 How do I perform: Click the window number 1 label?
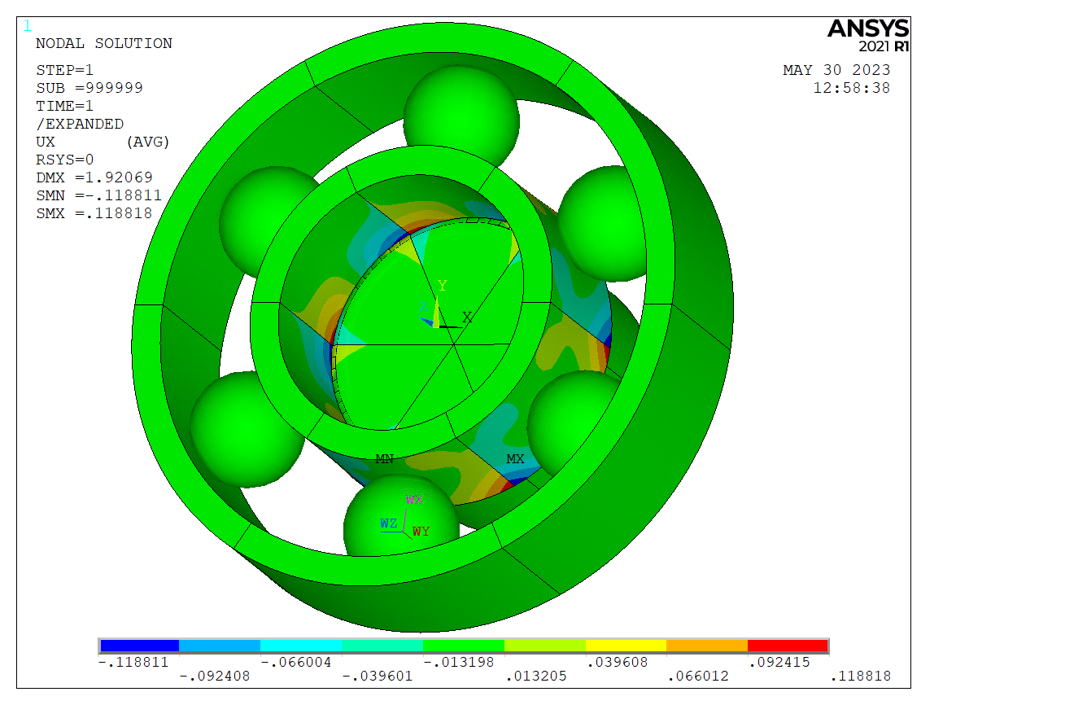click(x=28, y=26)
